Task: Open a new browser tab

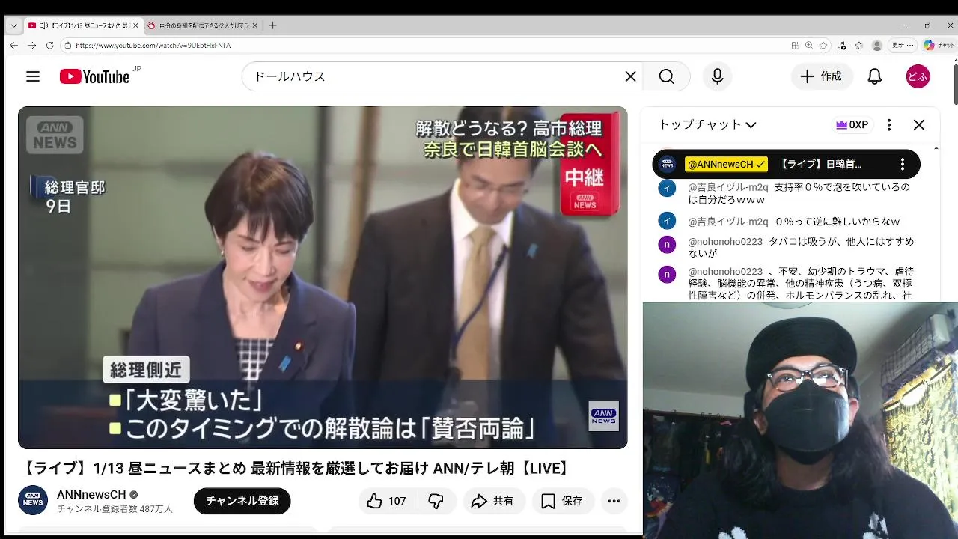Action: click(272, 25)
